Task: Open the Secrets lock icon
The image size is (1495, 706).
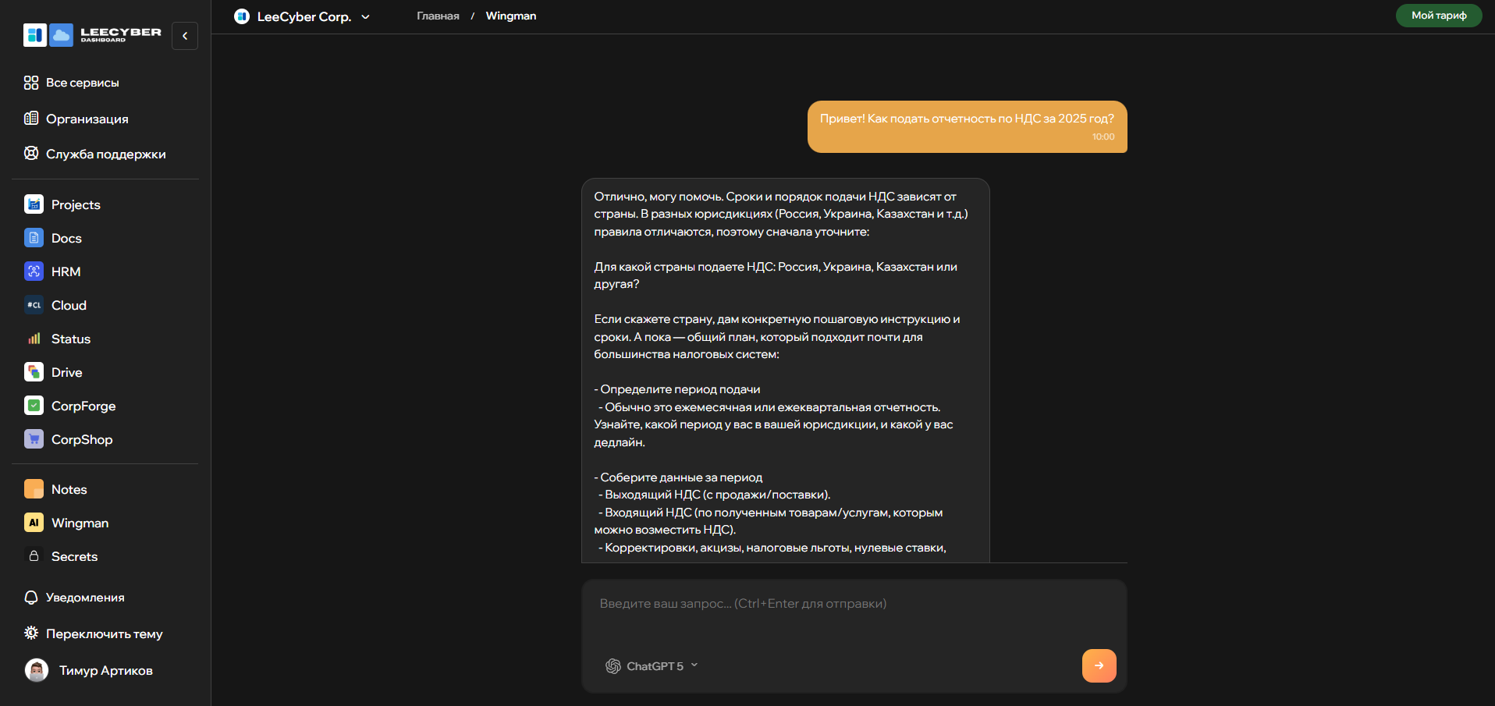Action: pos(34,556)
